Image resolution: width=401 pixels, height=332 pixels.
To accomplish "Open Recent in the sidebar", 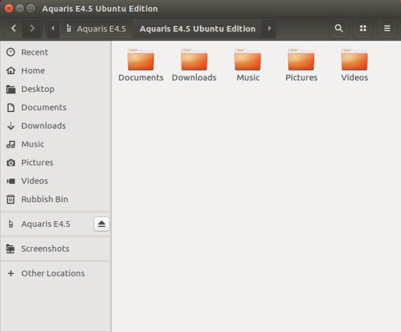I will (x=55, y=52).
